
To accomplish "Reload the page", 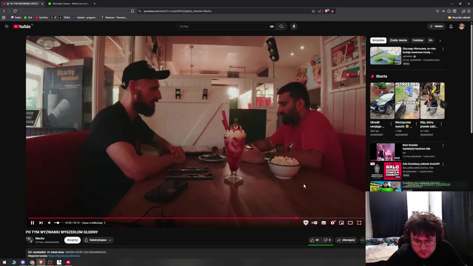I will pyautogui.click(x=15, y=11).
